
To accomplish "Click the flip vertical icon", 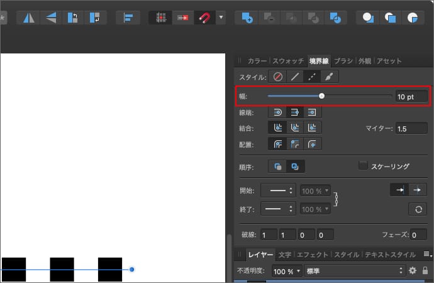I will point(52,18).
